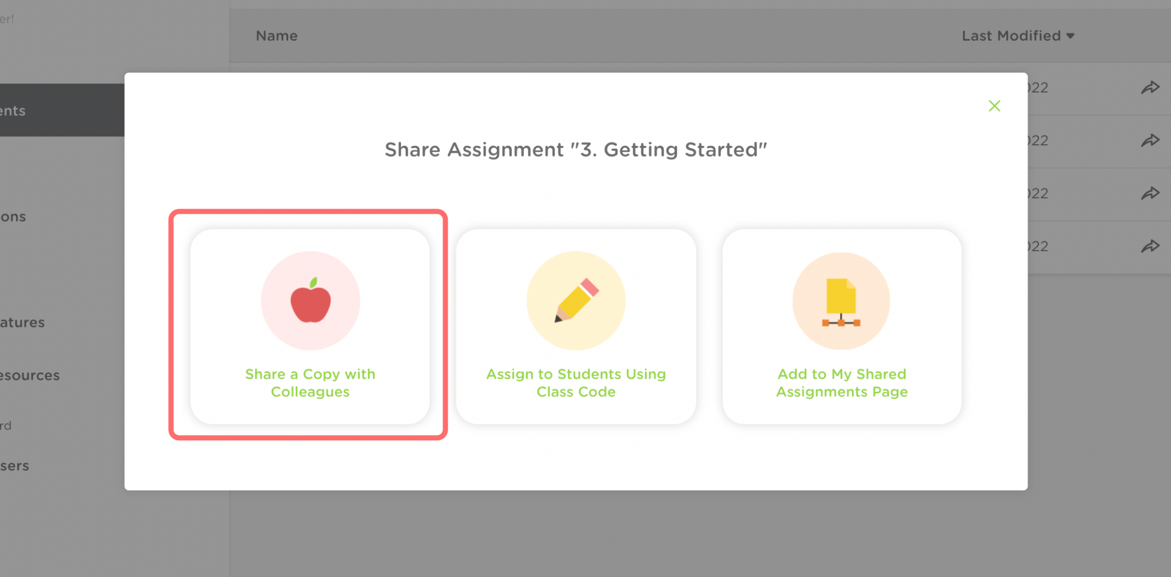This screenshot has width=1171, height=577.
Task: Open the sidebar item ending in 'sers'
Action: point(15,466)
